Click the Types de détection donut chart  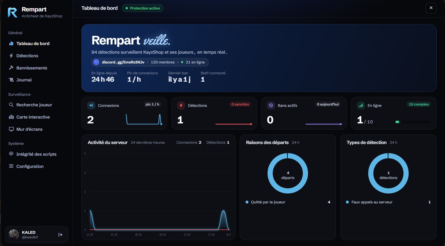tap(388, 173)
